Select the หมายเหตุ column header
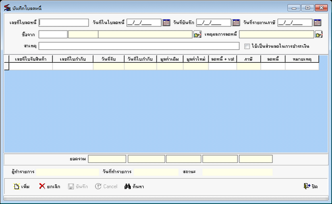Image resolution: width=332 pixels, height=204 pixels. (x=302, y=59)
